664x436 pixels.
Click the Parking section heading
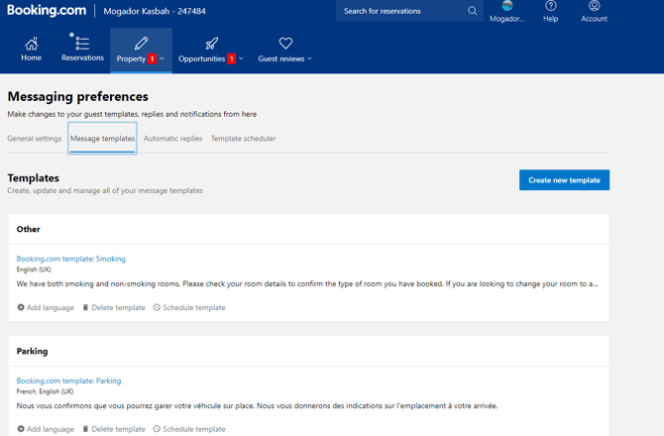click(32, 351)
